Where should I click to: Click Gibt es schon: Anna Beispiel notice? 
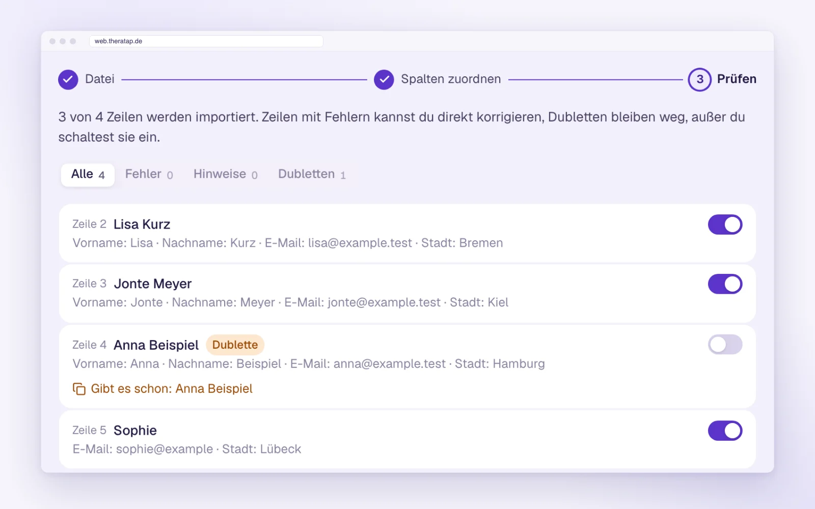pyautogui.click(x=172, y=389)
